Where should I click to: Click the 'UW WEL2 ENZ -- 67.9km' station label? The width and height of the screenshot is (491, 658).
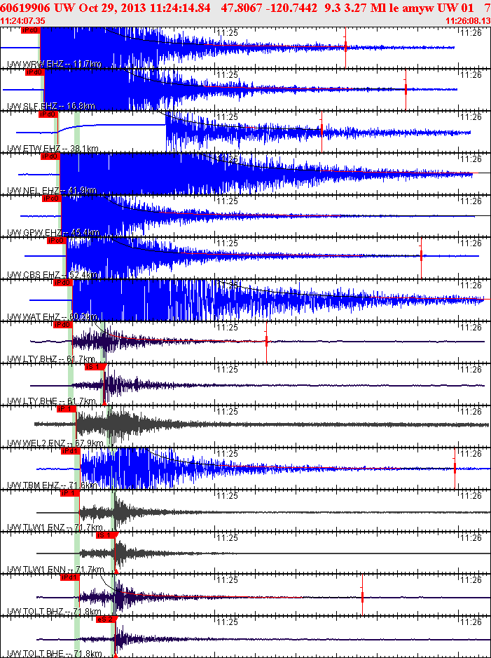[56, 443]
